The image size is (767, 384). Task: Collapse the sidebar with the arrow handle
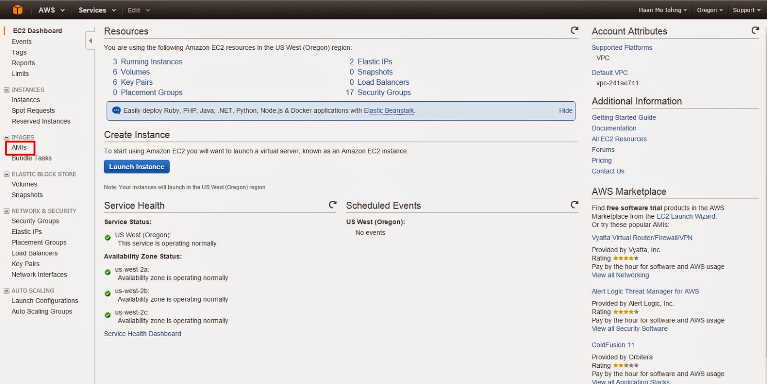click(x=90, y=41)
